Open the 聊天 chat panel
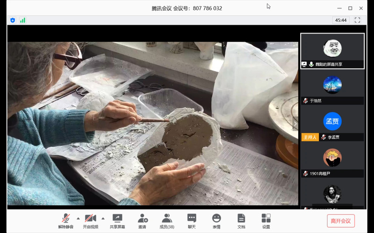 192,220
